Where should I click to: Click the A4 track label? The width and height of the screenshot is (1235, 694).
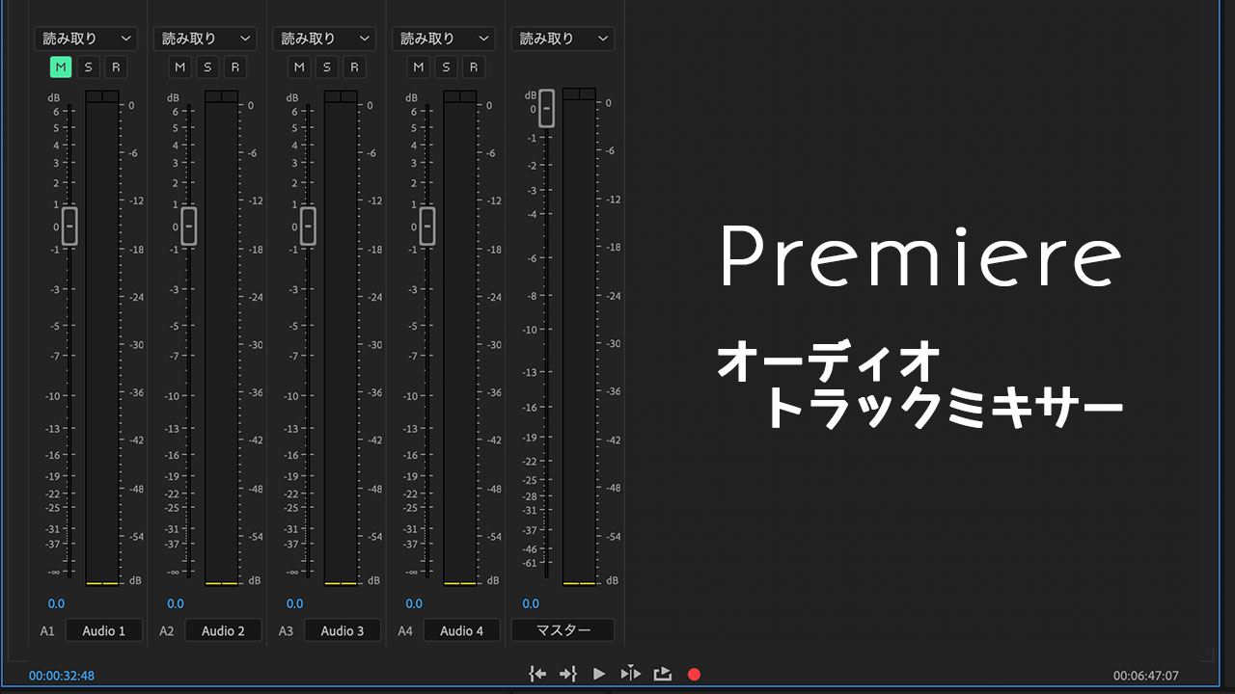click(405, 630)
